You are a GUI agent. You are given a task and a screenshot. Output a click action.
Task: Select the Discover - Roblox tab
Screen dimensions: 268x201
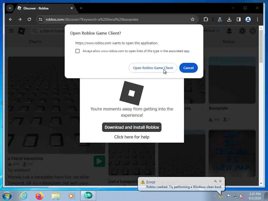click(45, 8)
